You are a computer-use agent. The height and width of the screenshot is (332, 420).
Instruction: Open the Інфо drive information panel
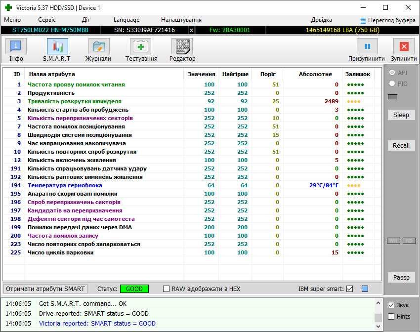(16, 46)
